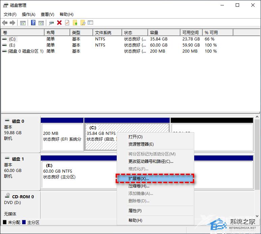Click the disk pane scrollbar up arrow

tap(257, 117)
